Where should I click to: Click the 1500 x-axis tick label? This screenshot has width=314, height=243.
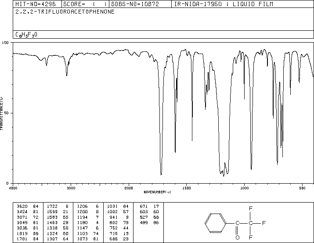pos(187,188)
